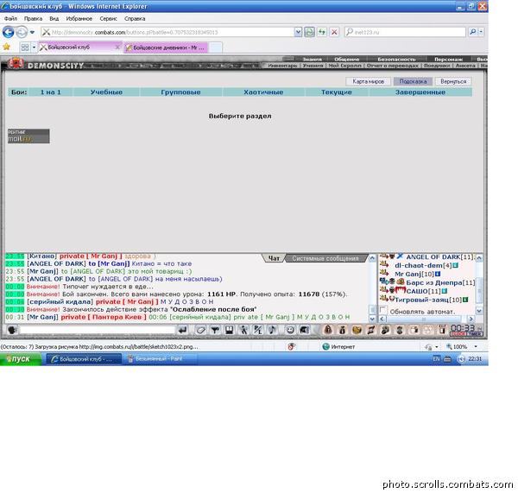The image size is (518, 493).
Task: Click Барс из Днепра in the player list
Action: tap(434, 282)
